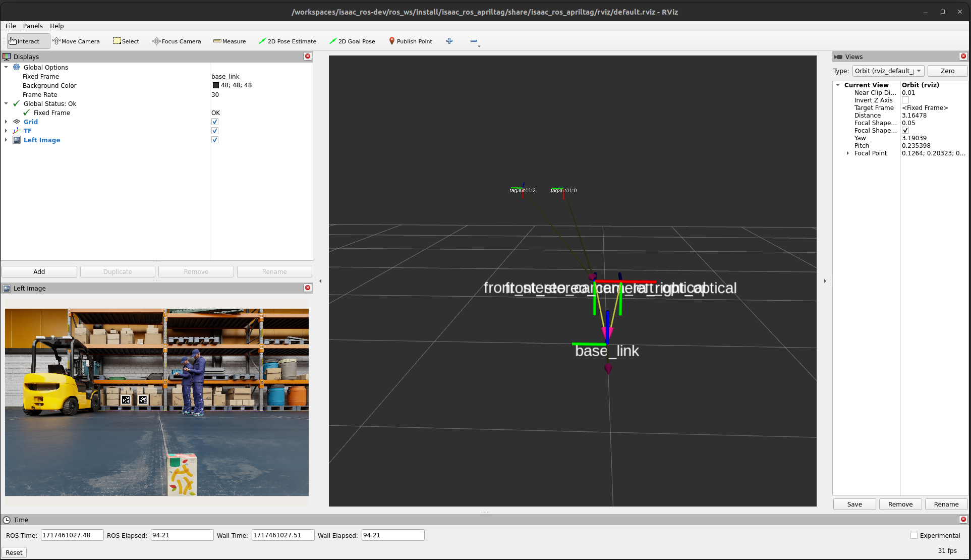Open the File menu
Screen dimensions: 971x560
pyautogui.click(x=11, y=26)
